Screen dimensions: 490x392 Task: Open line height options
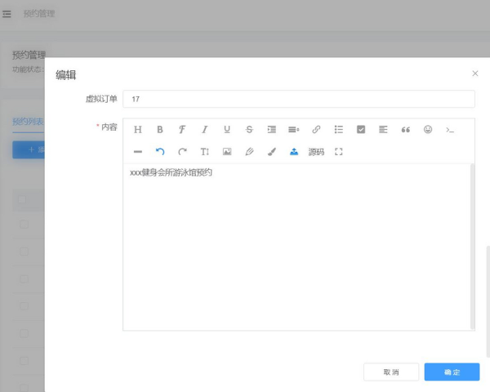point(294,129)
